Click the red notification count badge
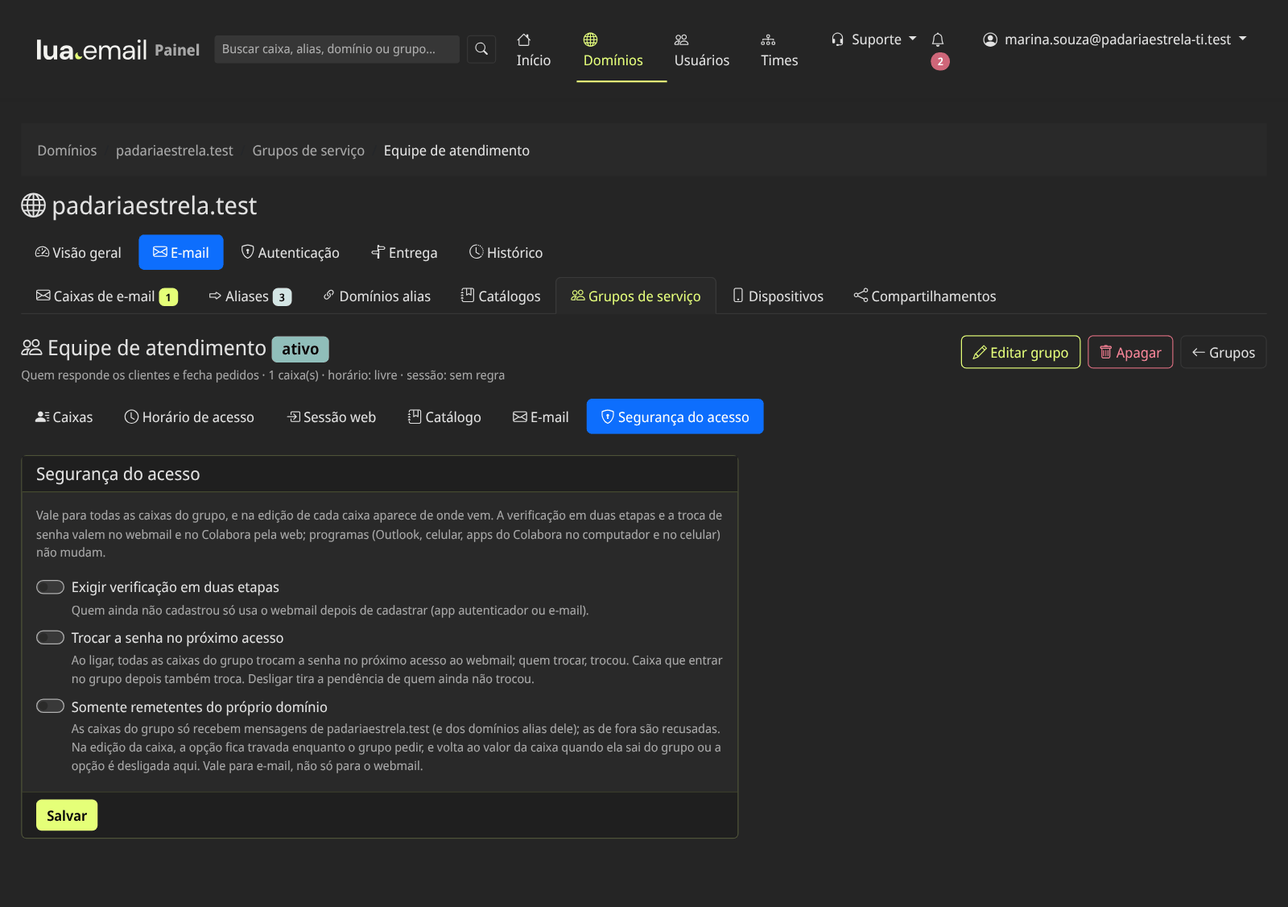Viewport: 1288px width, 907px height. click(x=940, y=61)
